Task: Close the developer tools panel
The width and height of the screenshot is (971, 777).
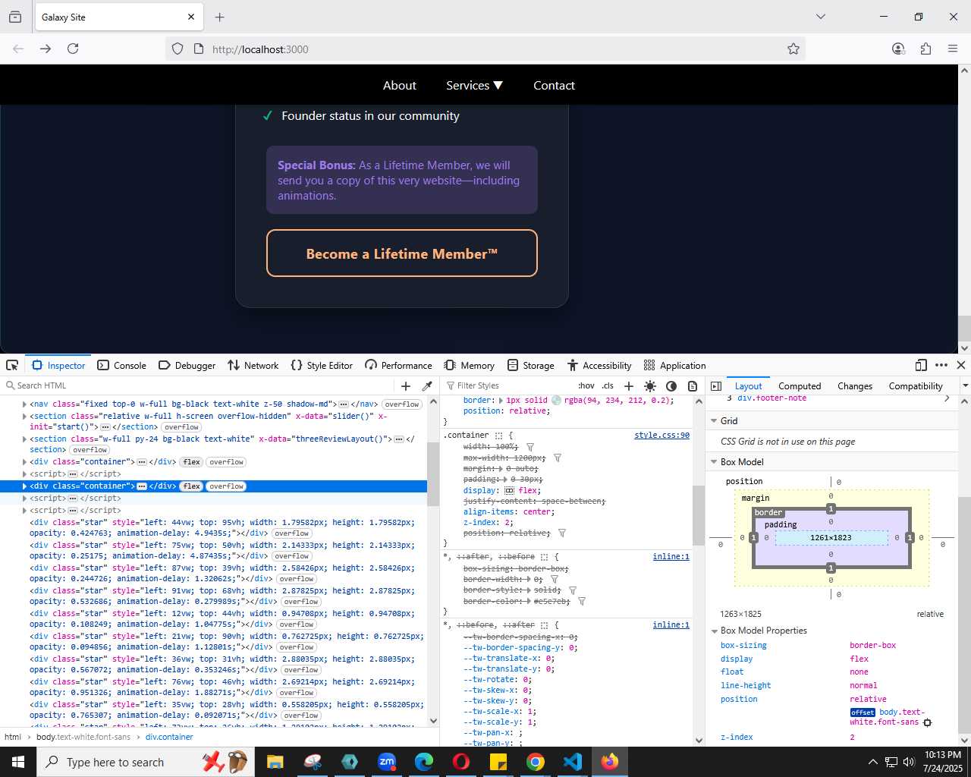Action: (960, 365)
